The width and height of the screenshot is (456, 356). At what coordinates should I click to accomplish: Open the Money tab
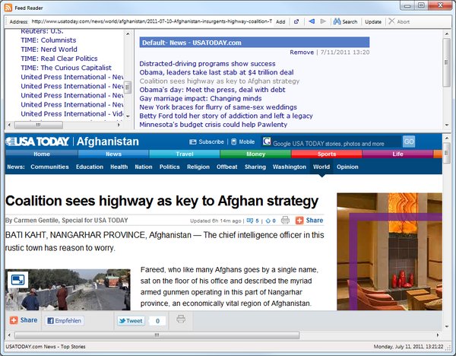[x=255, y=154]
